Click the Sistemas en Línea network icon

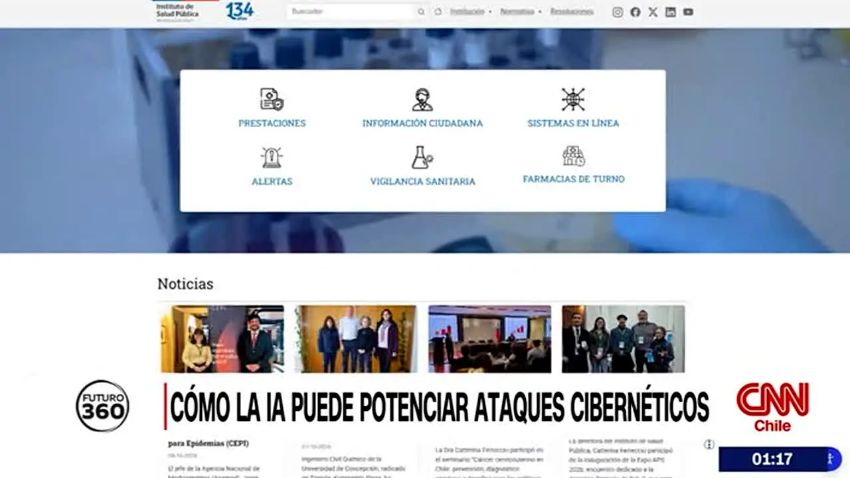[573, 100]
